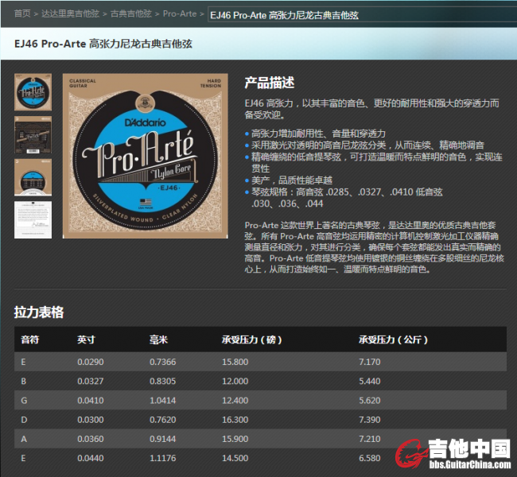
Task: Click kilogram value 7.390
Action: [370, 420]
